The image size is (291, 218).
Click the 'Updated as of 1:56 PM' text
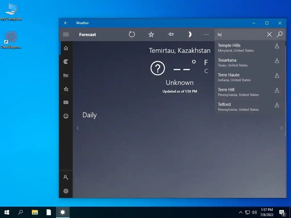pos(180,91)
